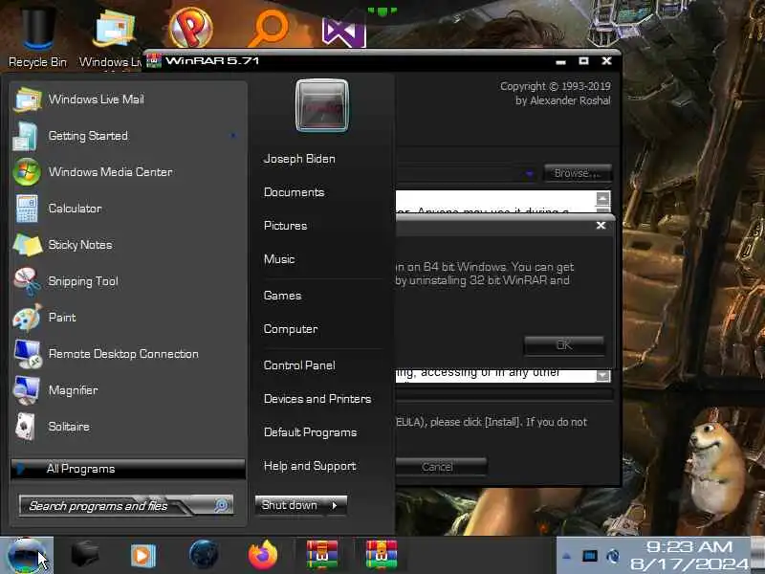Open Pictures library
Image resolution: width=765 pixels, height=574 pixels.
[x=285, y=226]
